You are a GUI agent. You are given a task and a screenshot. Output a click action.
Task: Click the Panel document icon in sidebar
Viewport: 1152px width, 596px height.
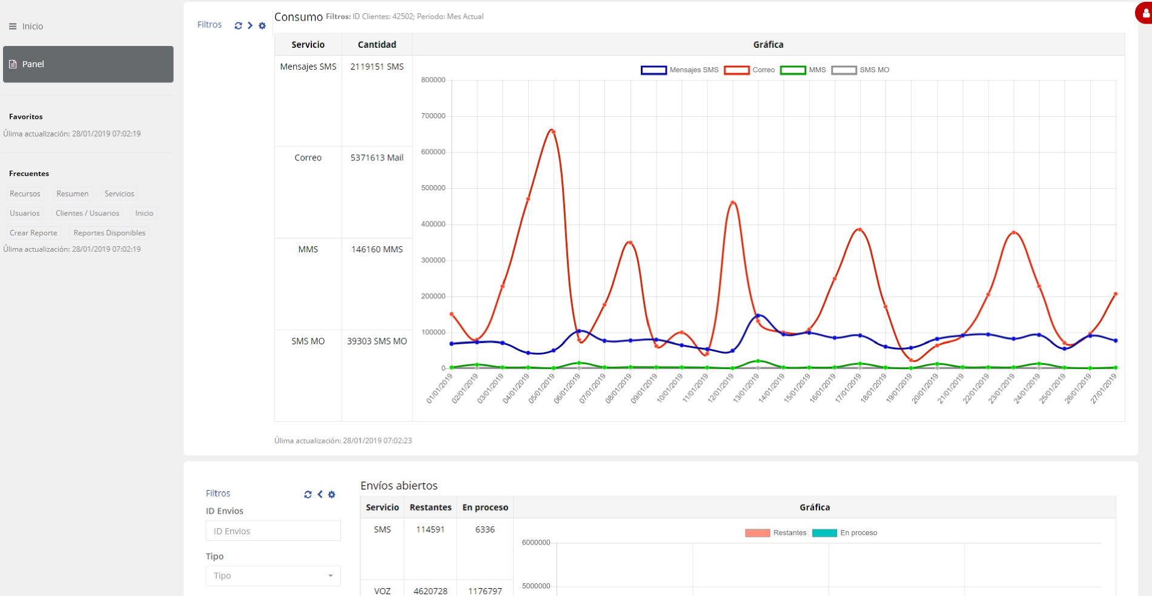[13, 64]
